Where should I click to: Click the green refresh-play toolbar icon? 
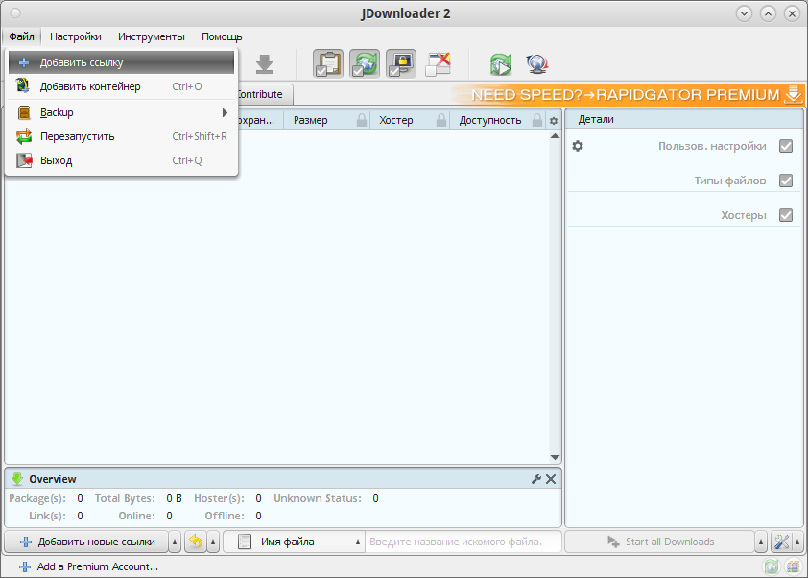[500, 64]
